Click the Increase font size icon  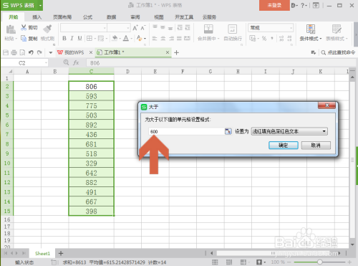click(135, 28)
